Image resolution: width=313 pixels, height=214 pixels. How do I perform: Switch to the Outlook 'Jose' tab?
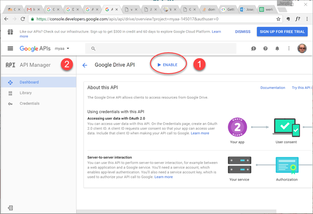(x=247, y=9)
